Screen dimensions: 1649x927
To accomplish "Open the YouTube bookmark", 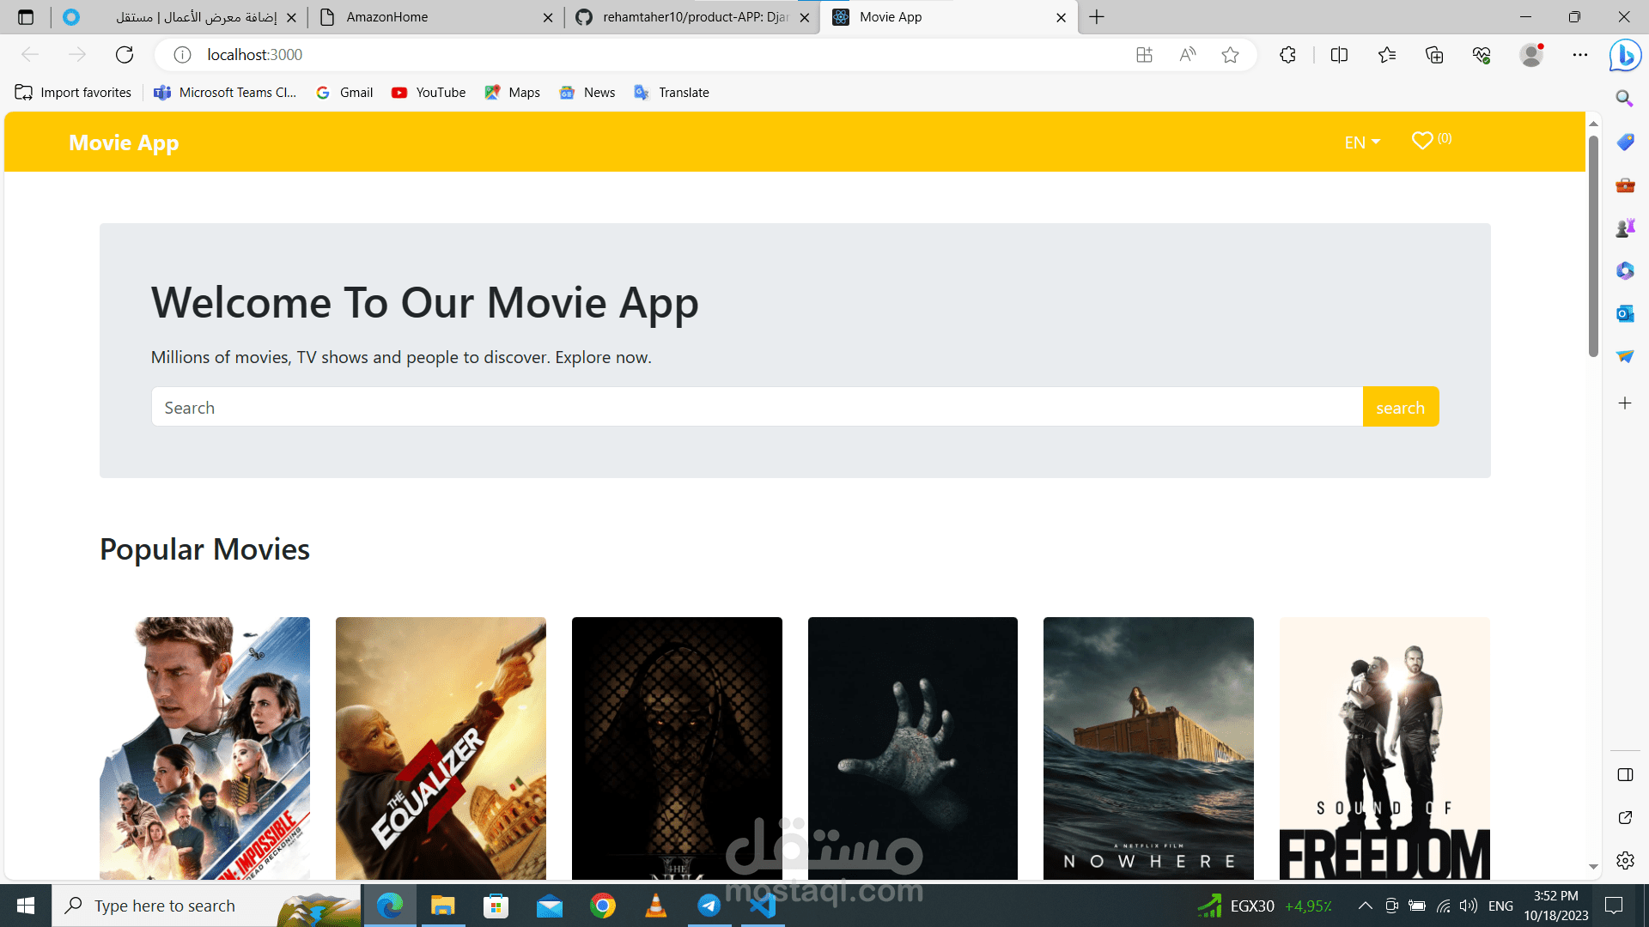I will pos(429,93).
